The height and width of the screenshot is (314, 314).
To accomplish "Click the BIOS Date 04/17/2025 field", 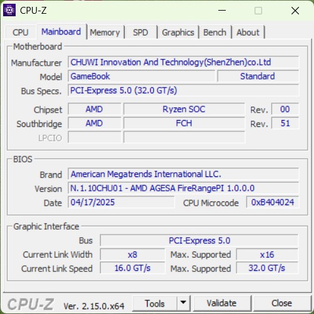I will click(x=121, y=202).
